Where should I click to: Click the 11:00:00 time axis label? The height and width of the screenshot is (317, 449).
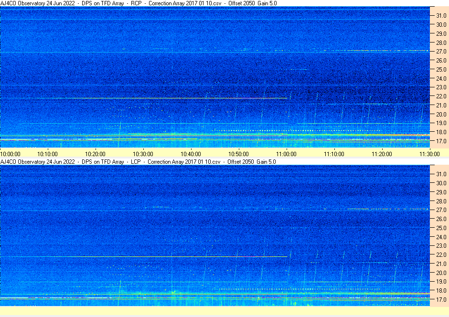(x=286, y=154)
